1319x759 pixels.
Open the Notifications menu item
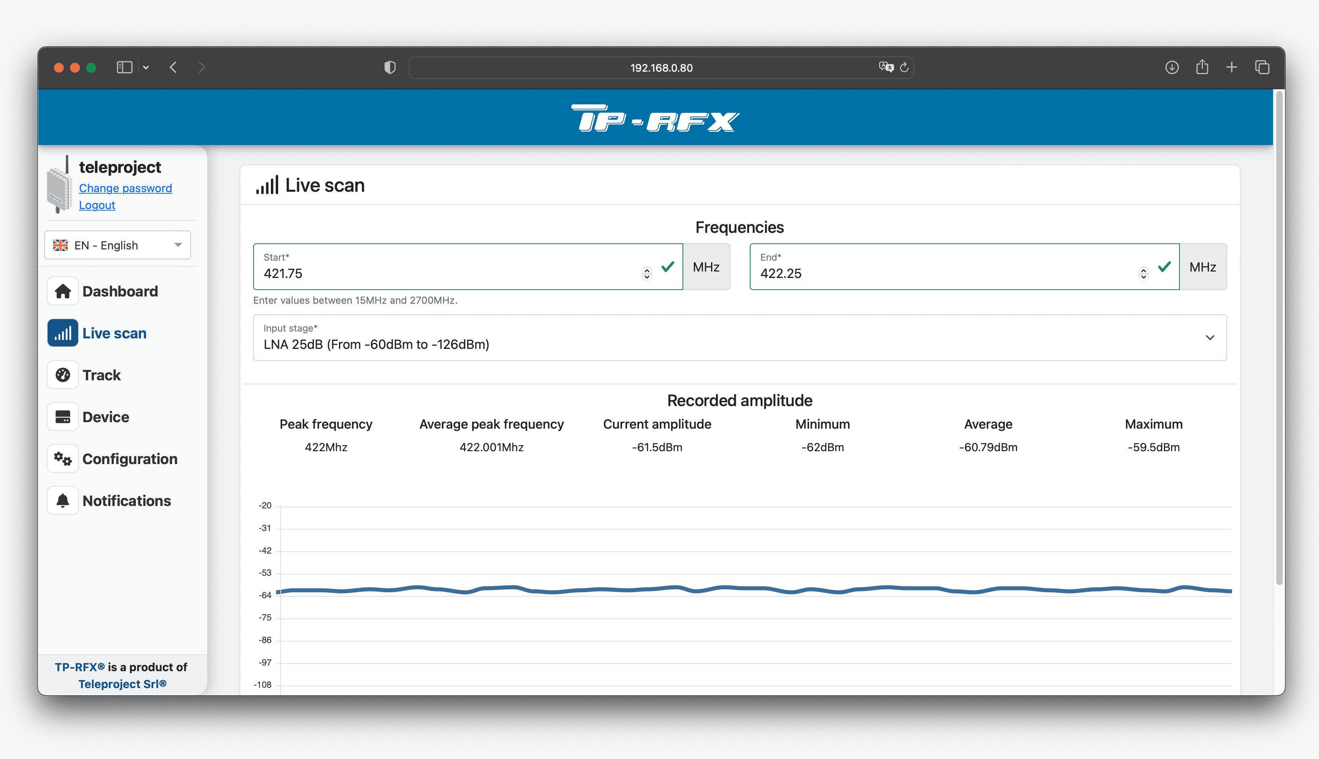127,501
